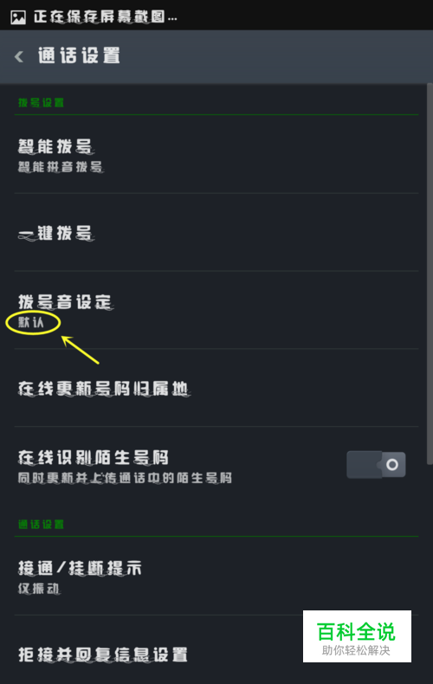Viewport: 433px width, 684px height.
Task: Open 拨号音设定 option
Action: pyautogui.click(x=216, y=310)
